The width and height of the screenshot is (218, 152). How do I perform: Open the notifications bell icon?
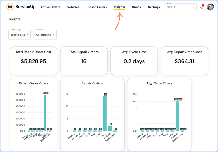pos(202,7)
